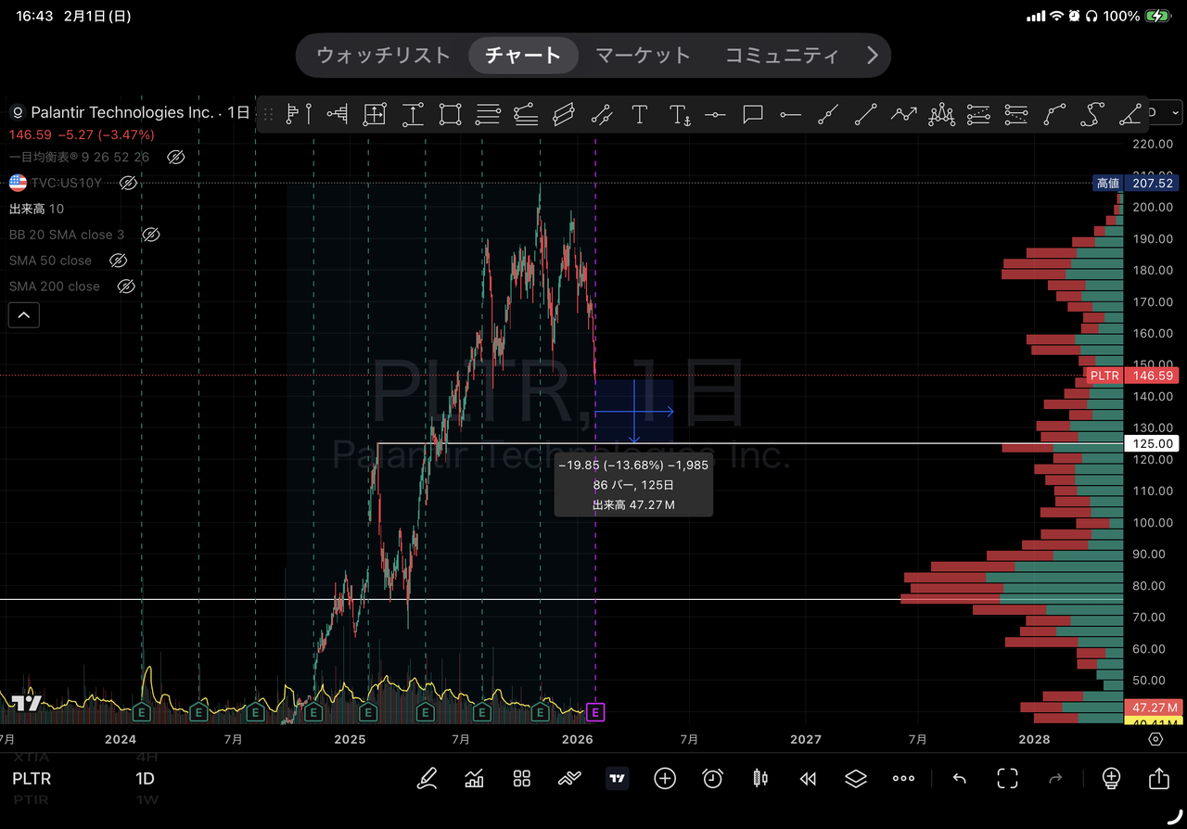Start bar replay mode
Image resolution: width=1187 pixels, height=829 pixels.
808,779
